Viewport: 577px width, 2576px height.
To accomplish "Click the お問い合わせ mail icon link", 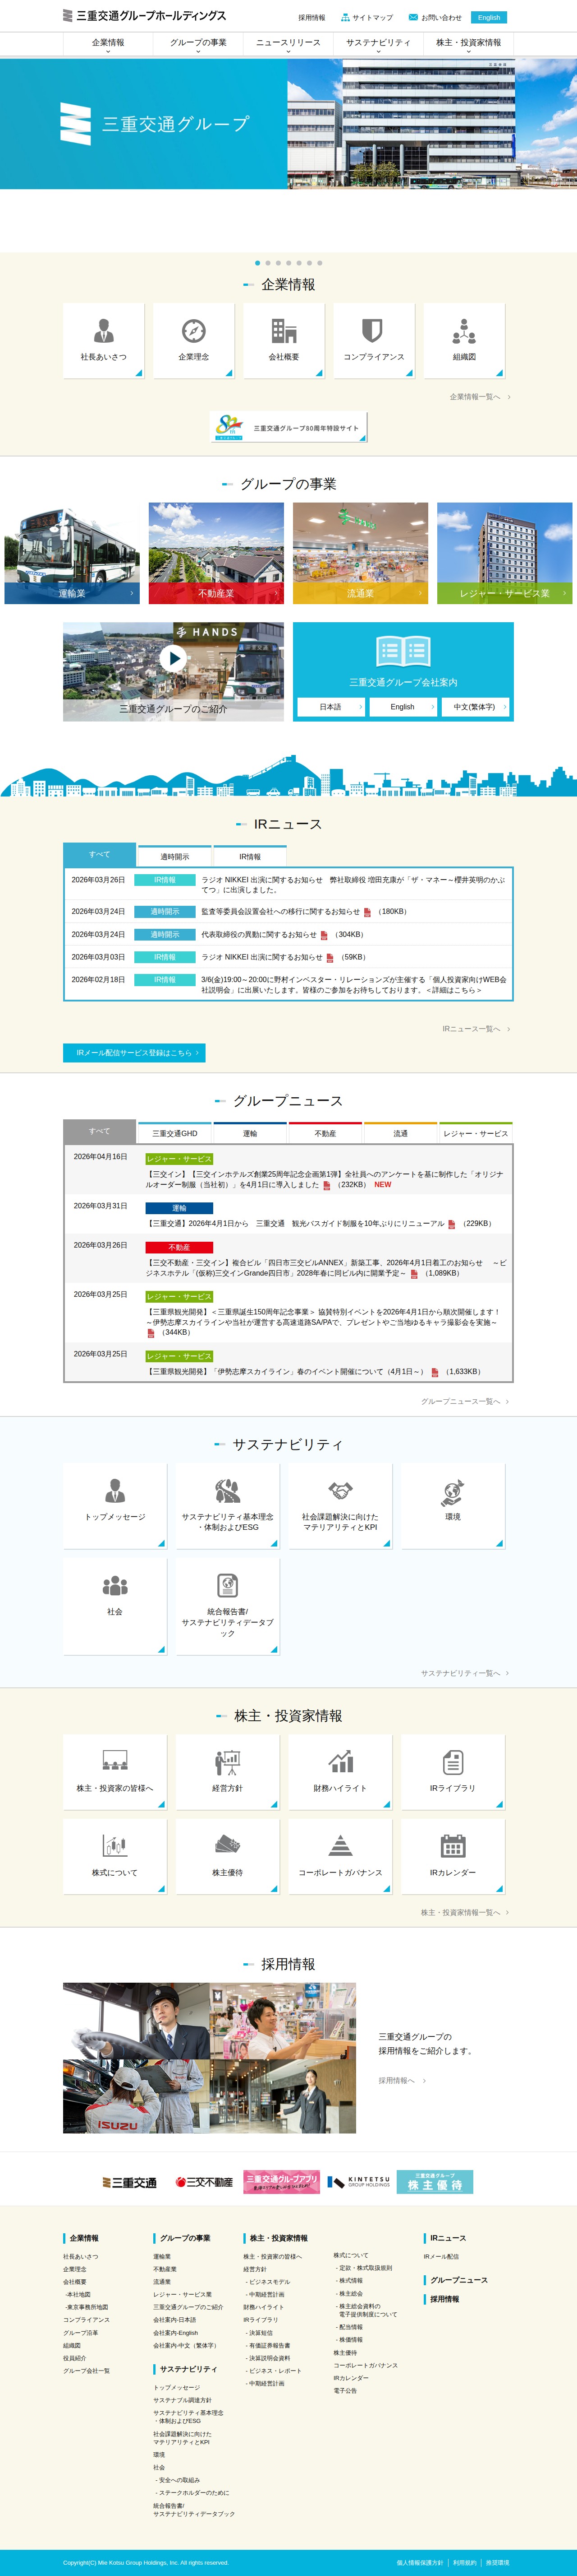I will click(x=435, y=17).
